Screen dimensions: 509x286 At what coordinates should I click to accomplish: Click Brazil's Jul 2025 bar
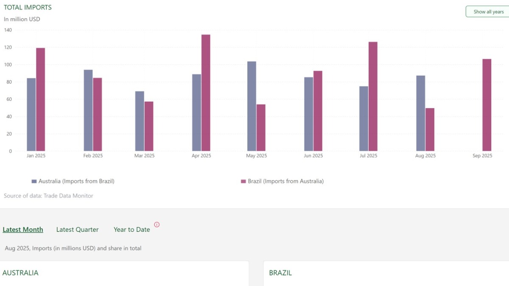click(x=373, y=97)
